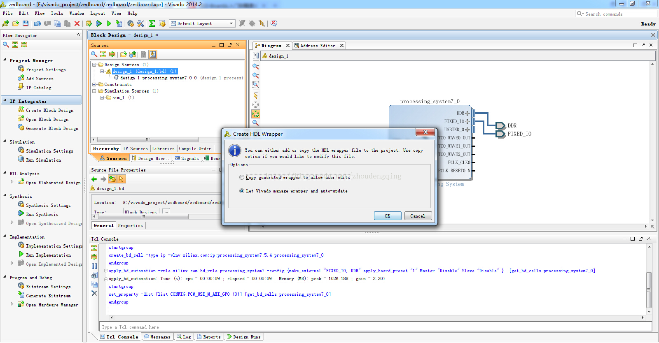Screen dimensions: 659x343
Task: Click IP Catalog in Flow Navigator
Action: point(39,88)
